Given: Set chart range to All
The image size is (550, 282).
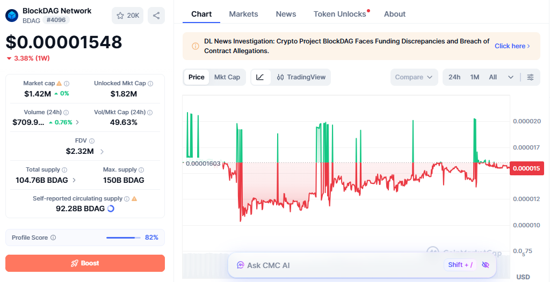Looking at the screenshot, I should point(493,77).
